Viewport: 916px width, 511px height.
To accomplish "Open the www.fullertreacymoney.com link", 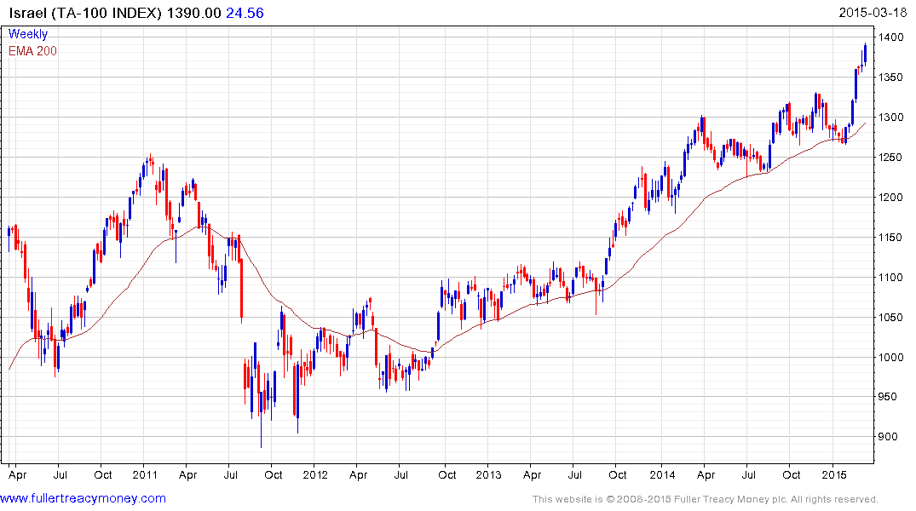I will (x=83, y=499).
